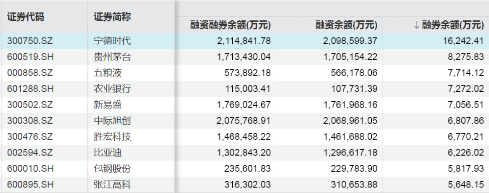Click the name 胜宏科技
Viewport: 489px width, 193px height.
[x=112, y=137]
